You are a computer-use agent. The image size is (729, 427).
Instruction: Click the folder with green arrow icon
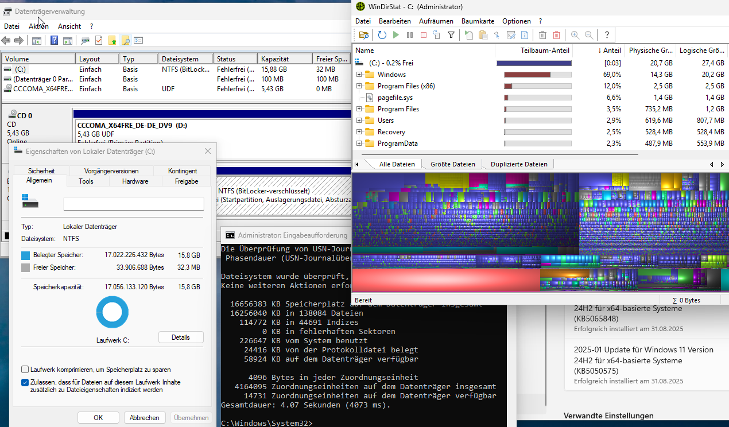click(112, 41)
